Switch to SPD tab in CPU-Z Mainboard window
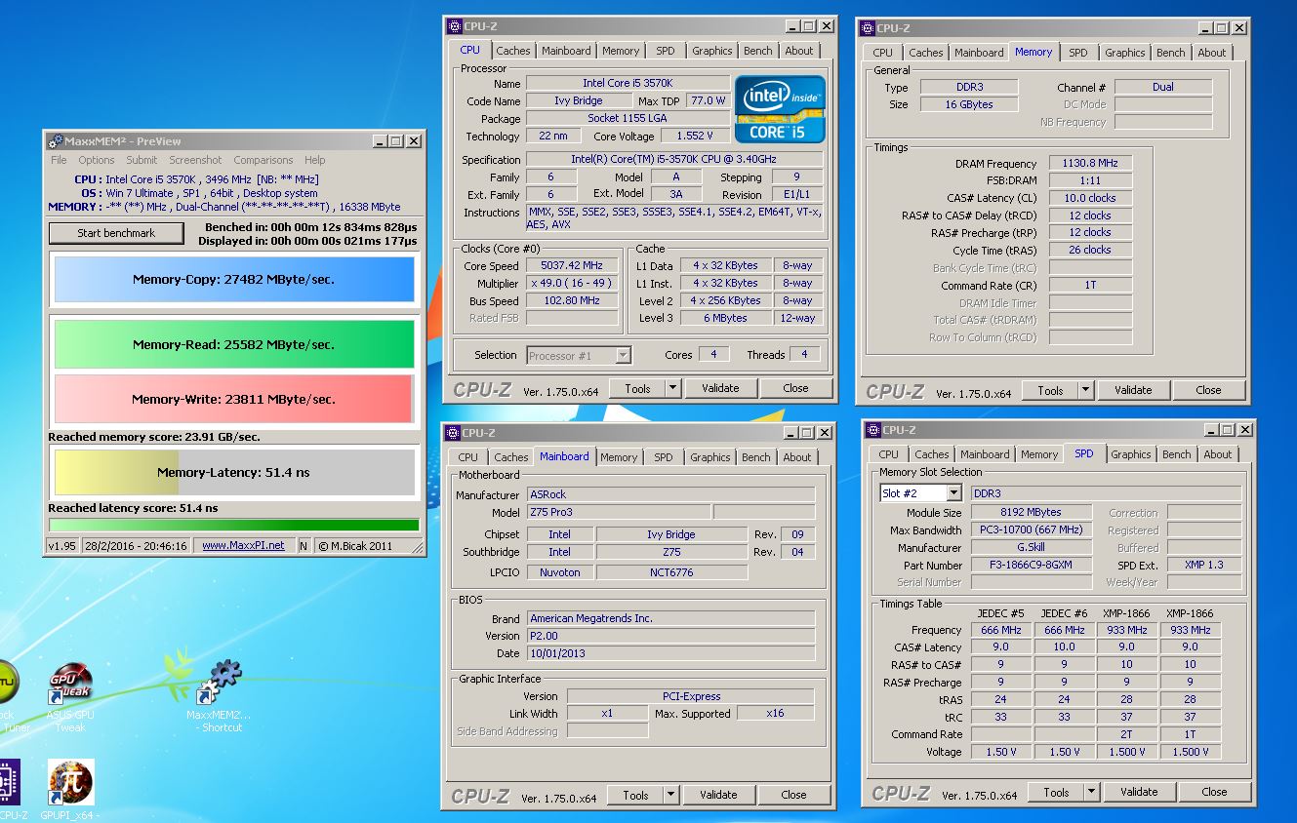 664,457
